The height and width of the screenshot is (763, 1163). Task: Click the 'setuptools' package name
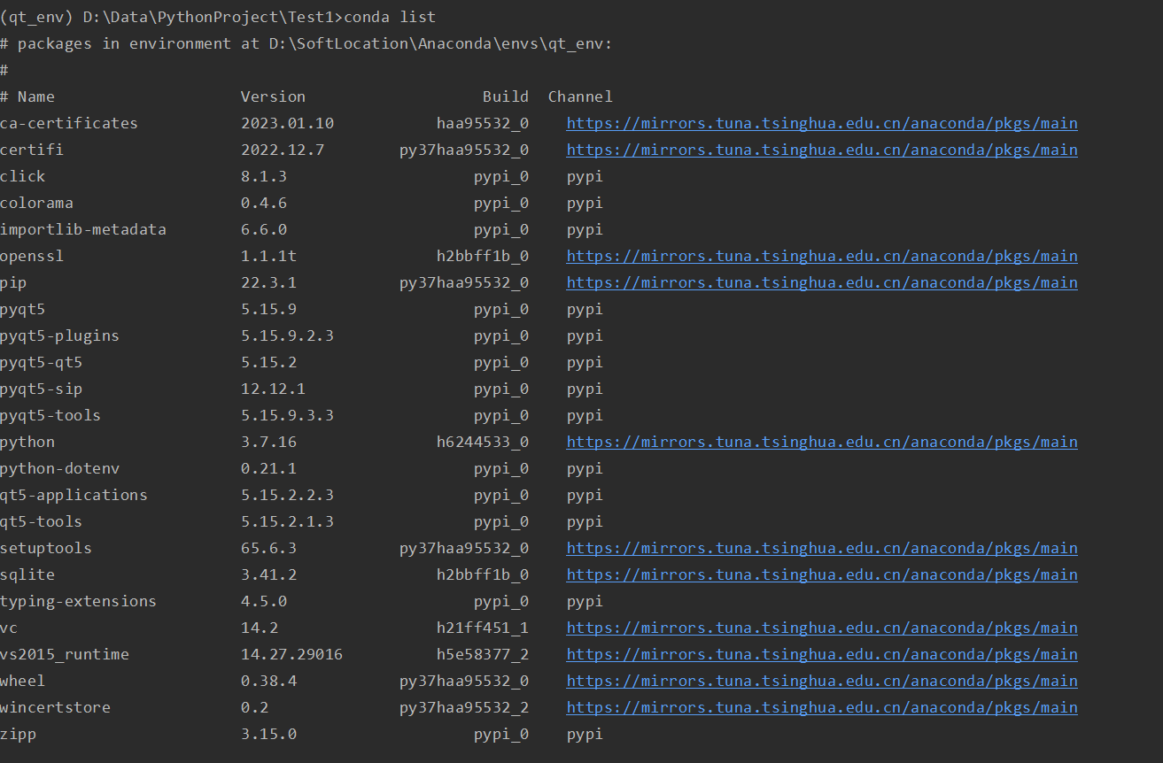[46, 548]
